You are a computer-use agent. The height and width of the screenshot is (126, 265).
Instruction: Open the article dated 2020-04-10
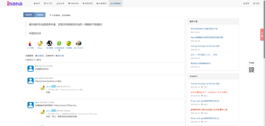click(209, 110)
